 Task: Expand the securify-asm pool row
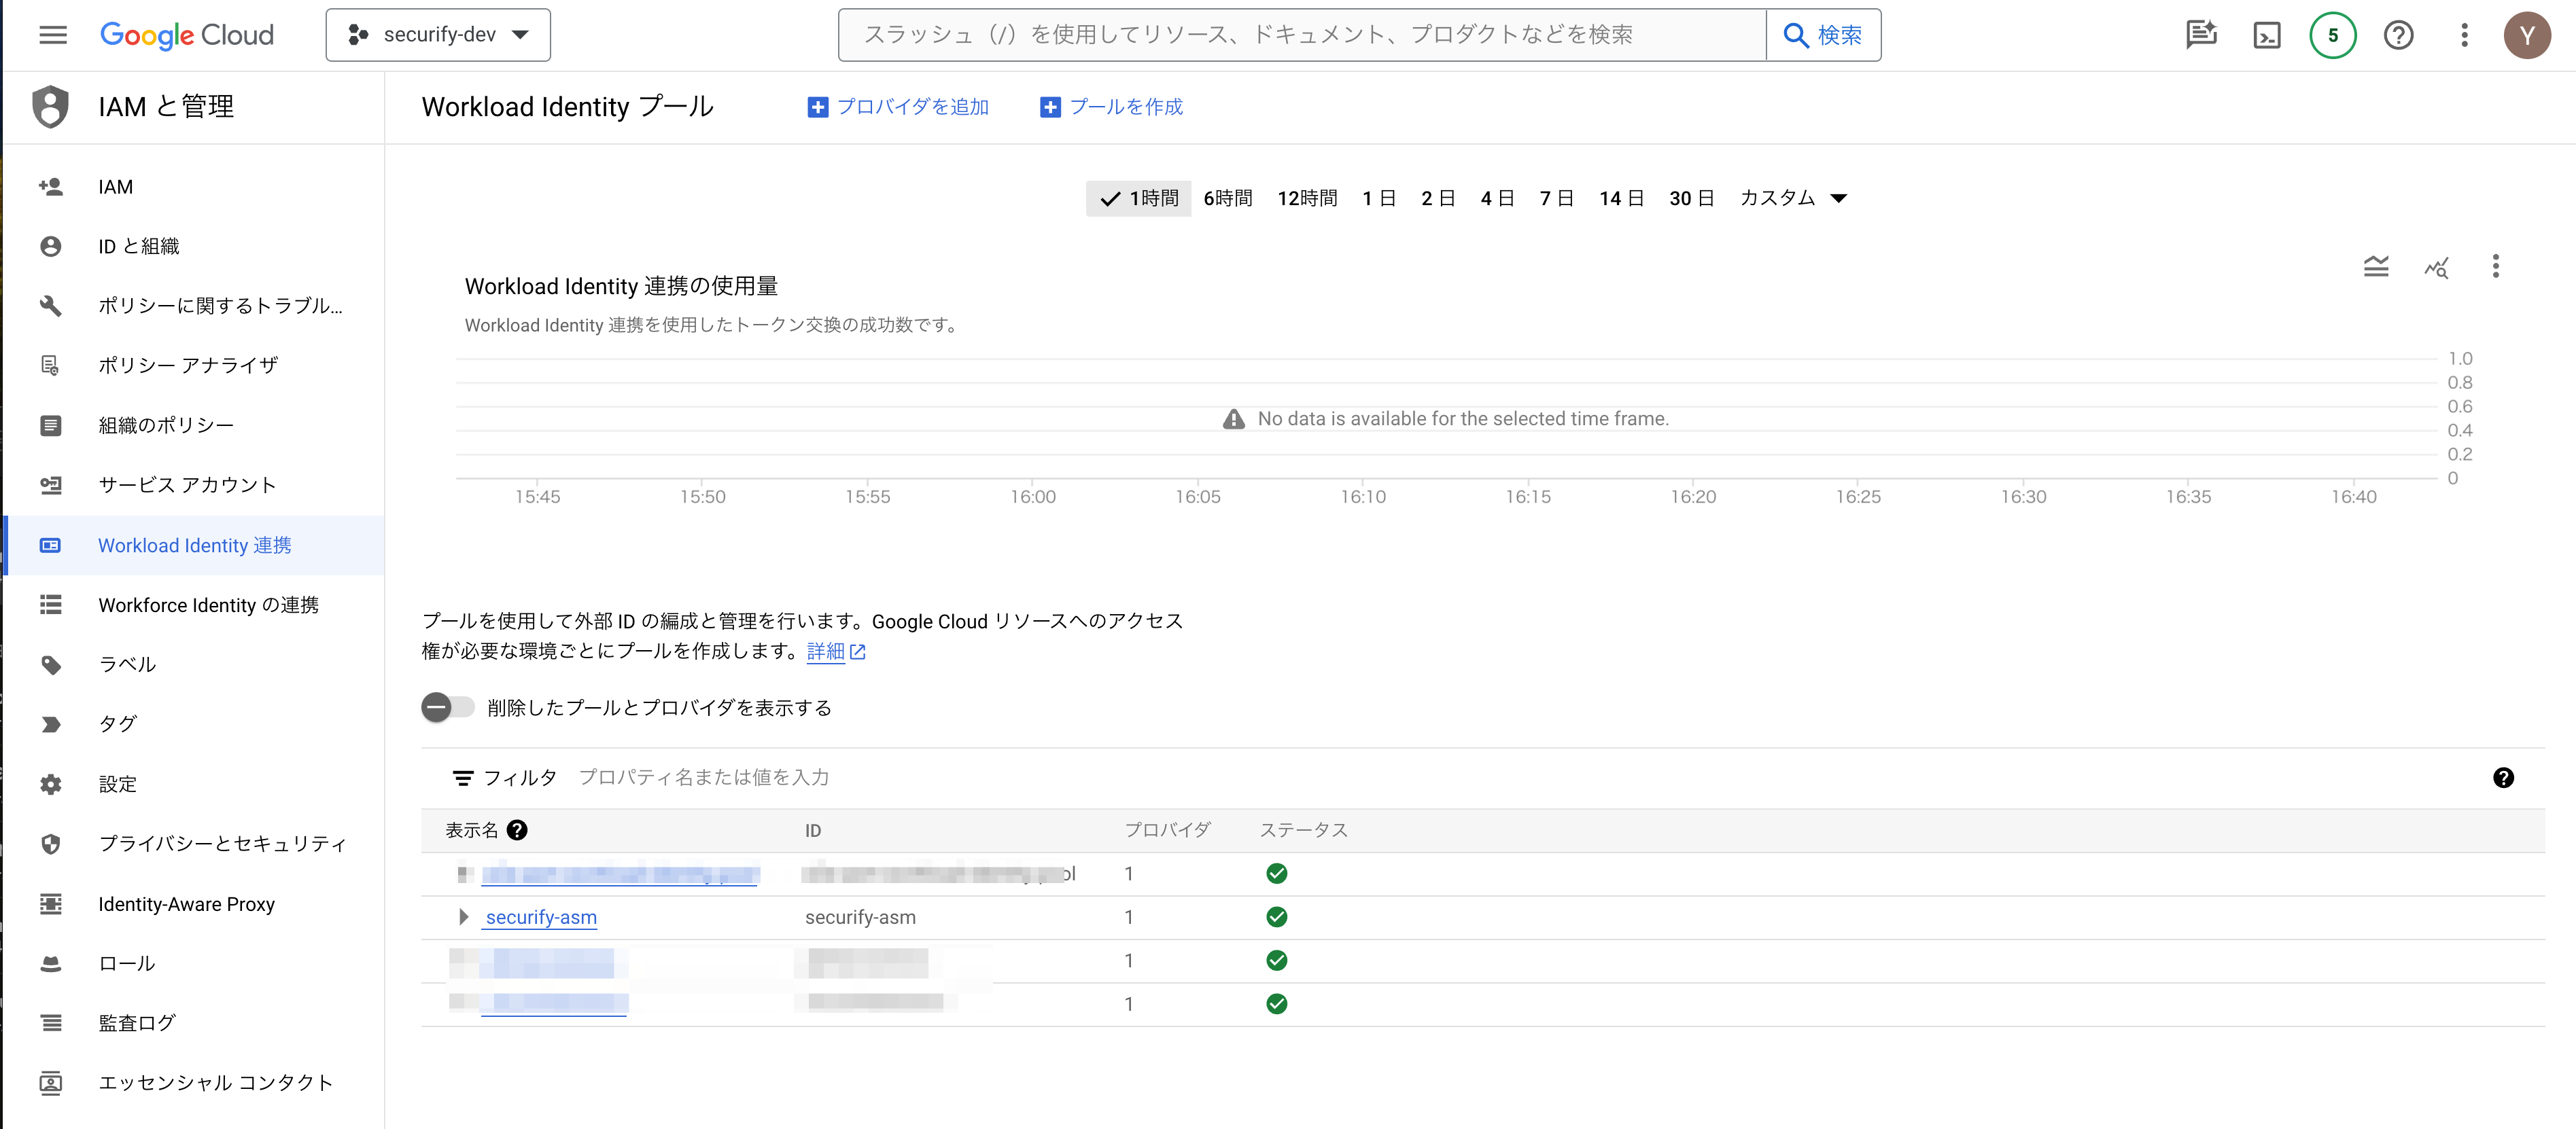click(x=463, y=917)
